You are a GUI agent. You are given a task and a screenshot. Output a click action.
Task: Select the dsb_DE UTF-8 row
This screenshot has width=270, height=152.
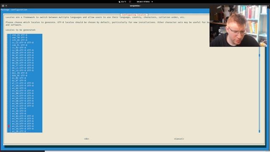coord(24,76)
